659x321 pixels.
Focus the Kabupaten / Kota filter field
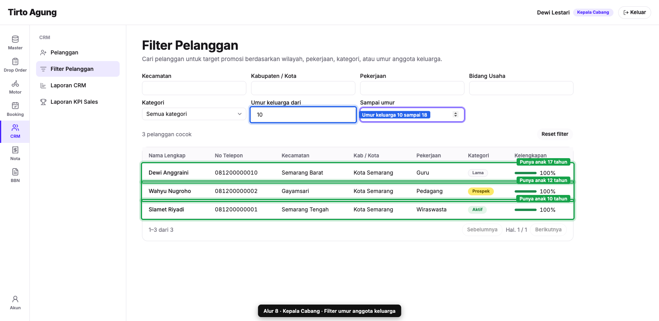point(303,88)
